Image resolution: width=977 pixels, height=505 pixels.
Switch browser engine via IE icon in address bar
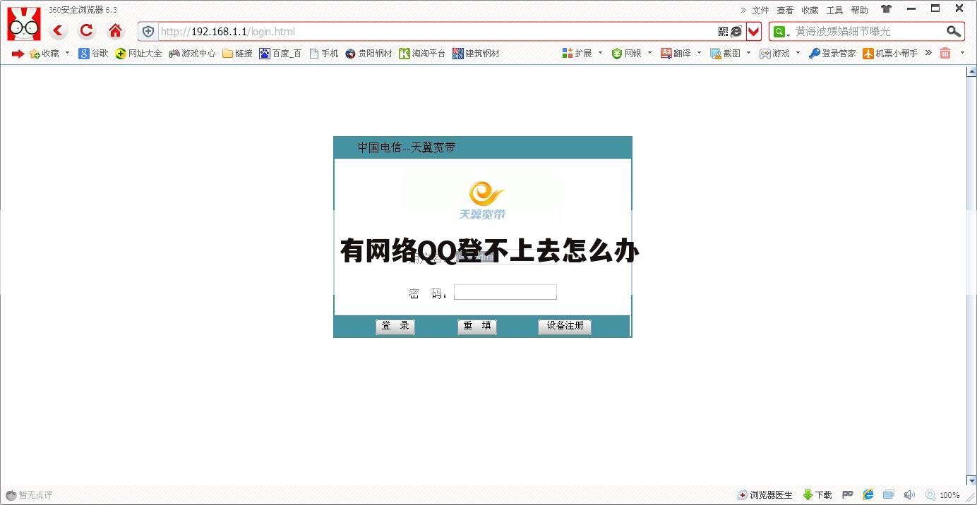tap(736, 32)
